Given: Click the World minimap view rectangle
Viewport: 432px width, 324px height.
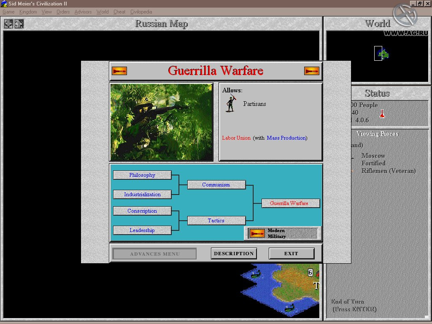Looking at the screenshot, I should [x=378, y=53].
